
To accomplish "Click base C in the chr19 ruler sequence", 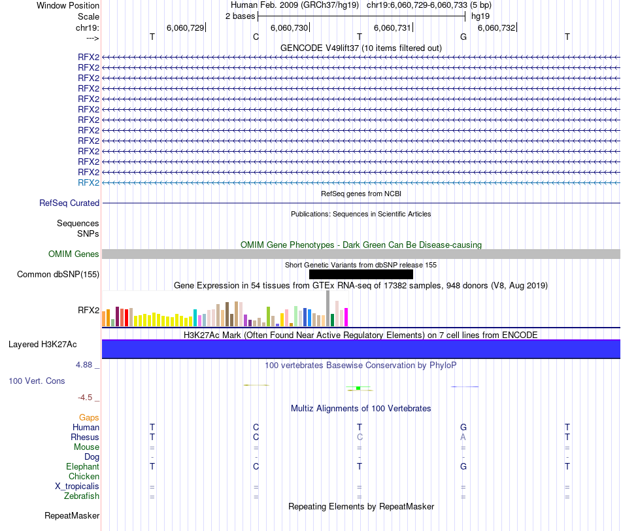I will point(256,37).
